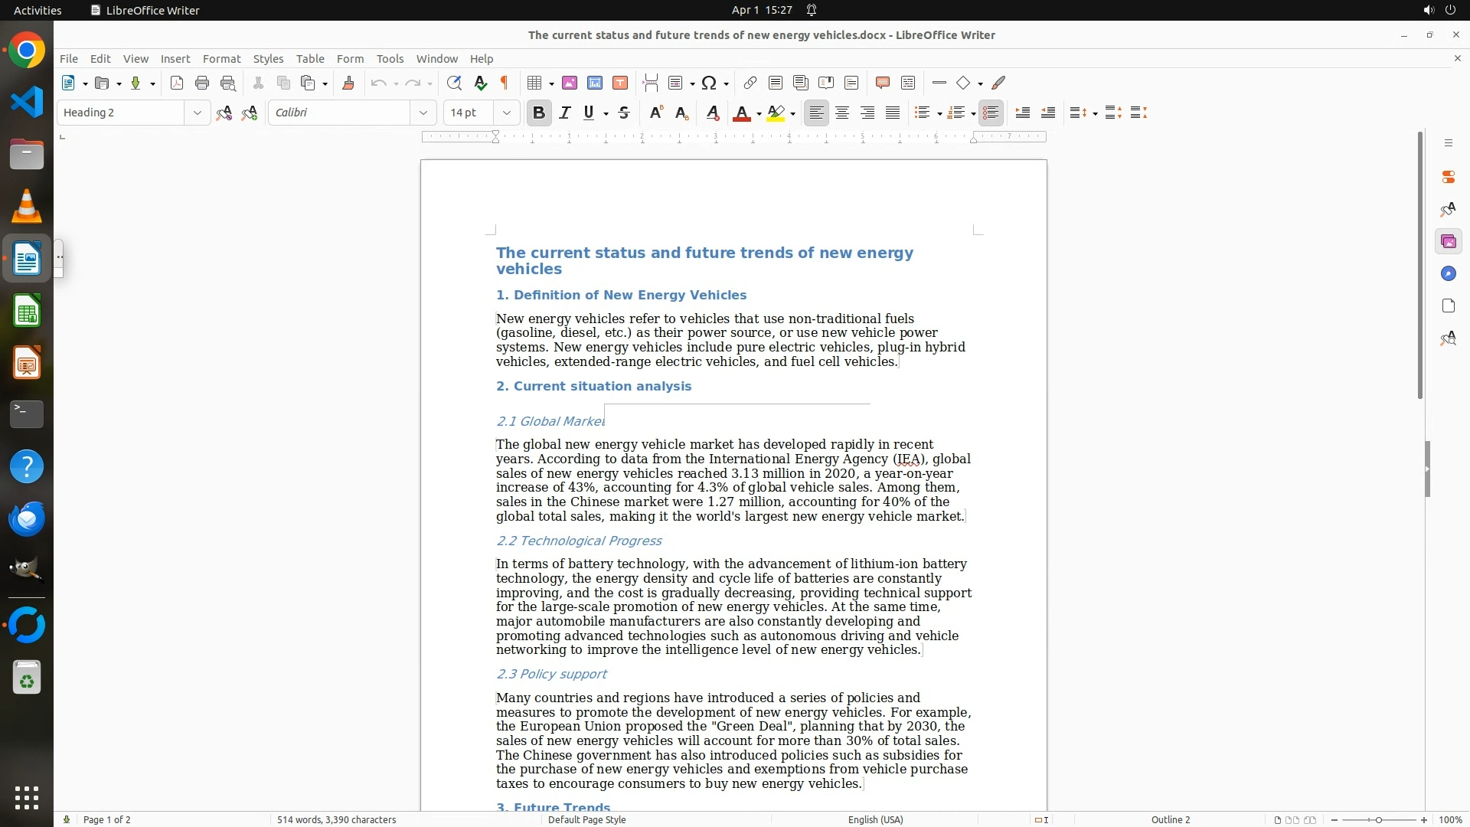Click the Clone Formatting paintbrush icon
The image size is (1470, 827).
click(348, 83)
